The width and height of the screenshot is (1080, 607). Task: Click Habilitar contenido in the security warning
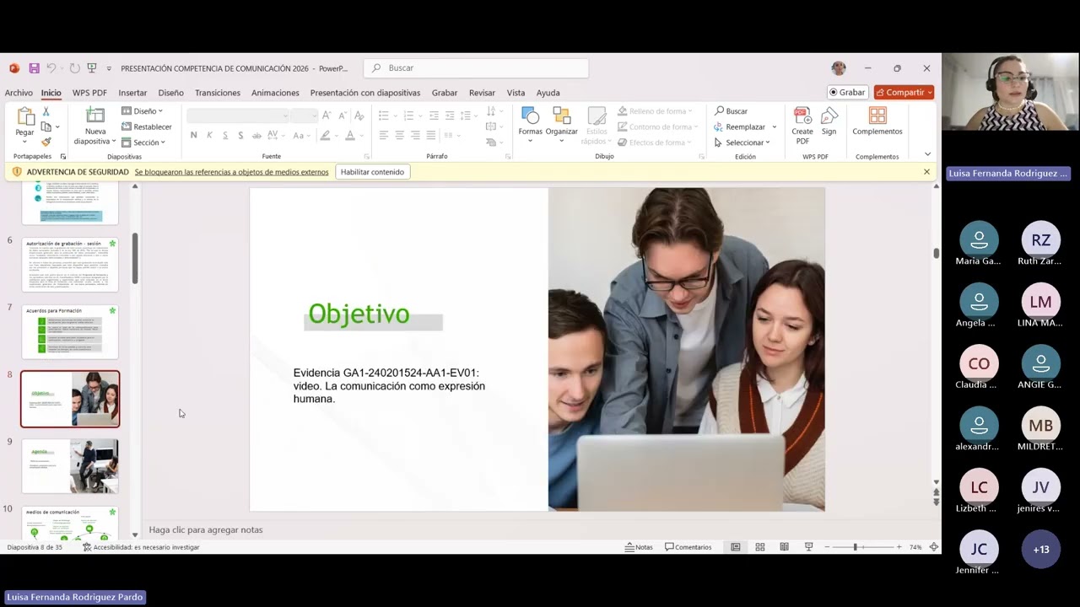tap(372, 172)
